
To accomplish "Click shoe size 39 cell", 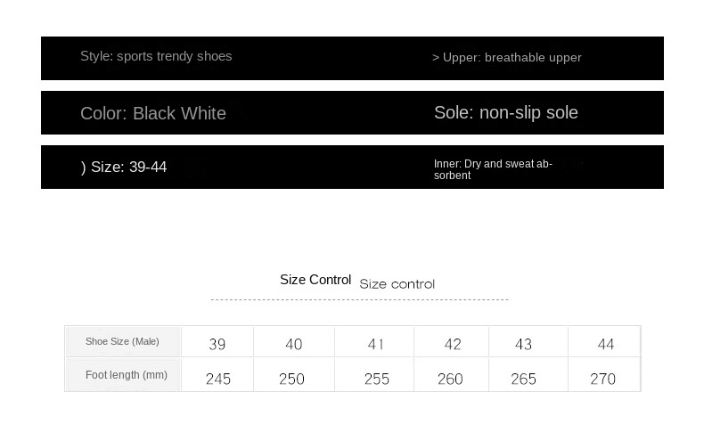I will (x=217, y=344).
